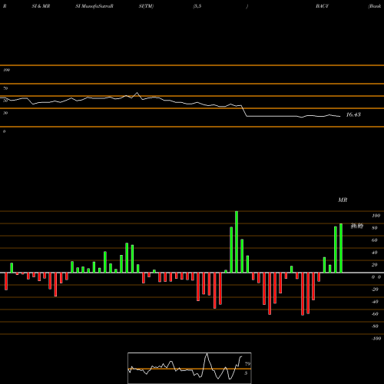
Task: Click the RSI axis '30' level label
Action: (5, 113)
